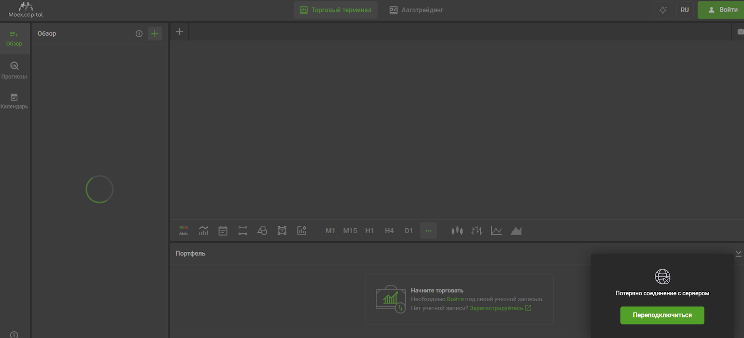Switch to bar chart type

(x=477, y=230)
